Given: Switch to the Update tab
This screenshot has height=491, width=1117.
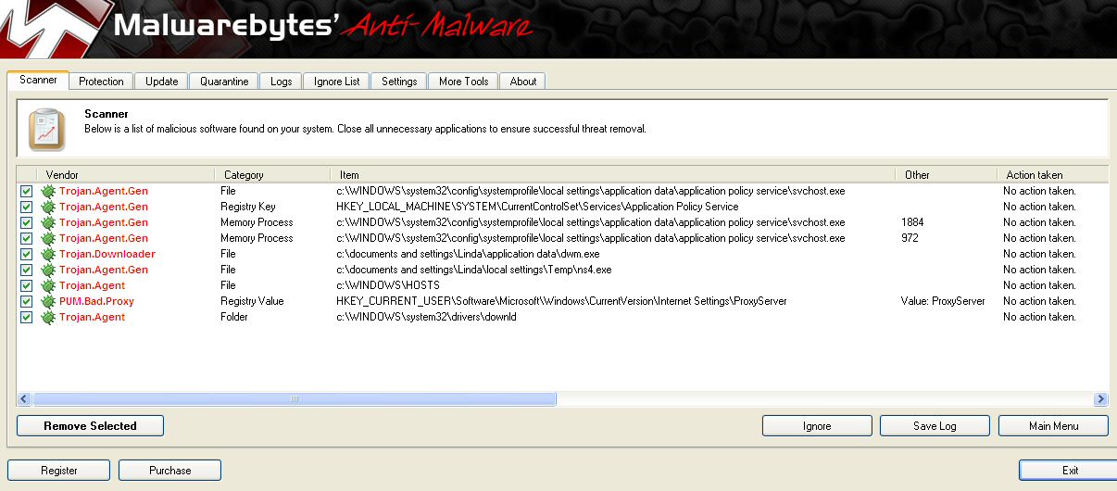Looking at the screenshot, I should [161, 82].
